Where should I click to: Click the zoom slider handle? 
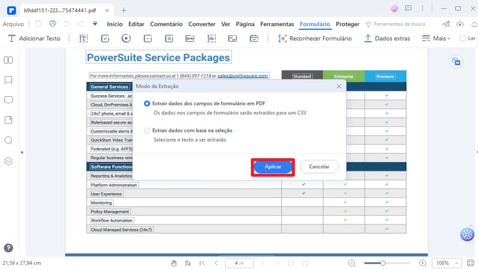click(382, 263)
